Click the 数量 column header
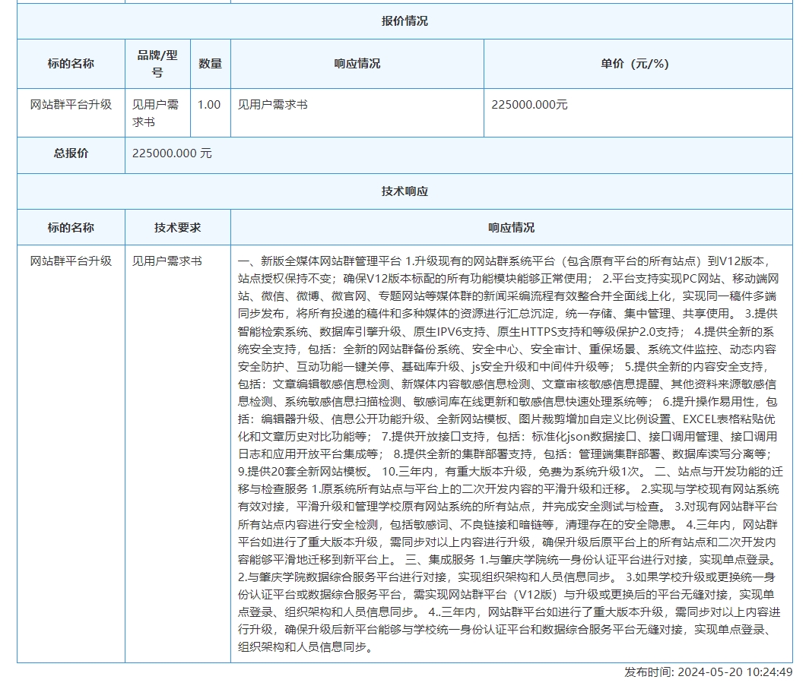 tap(211, 64)
